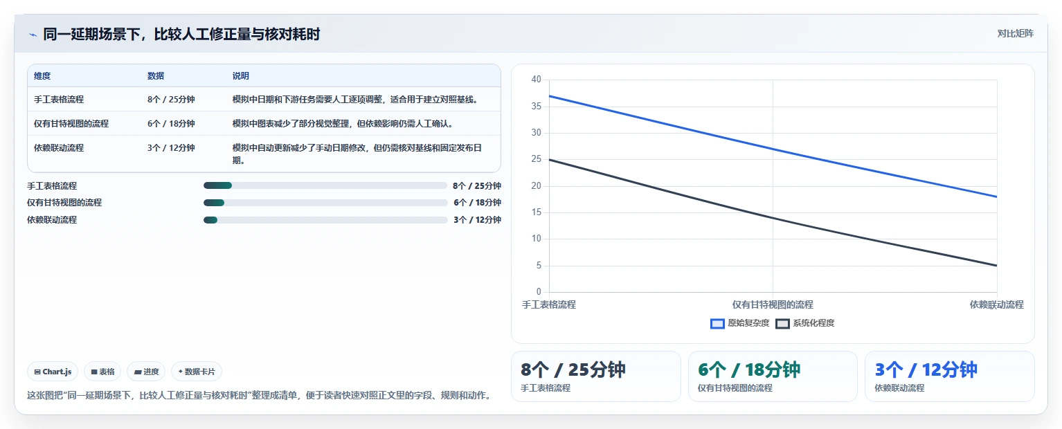Click the lightning icon beside the panel title
Screen dimensions: 1062x429
coord(33,35)
